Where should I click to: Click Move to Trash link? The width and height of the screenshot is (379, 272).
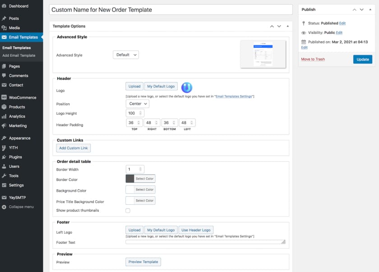313,59
